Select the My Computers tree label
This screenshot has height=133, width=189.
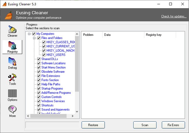coord(45,34)
